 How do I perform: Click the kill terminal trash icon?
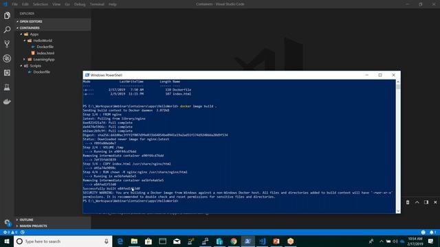[x=408, y=202]
